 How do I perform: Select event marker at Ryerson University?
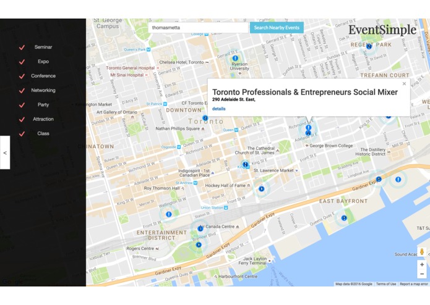235,58
